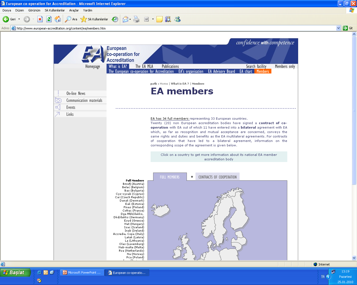Open Sık Kullanılanlar star favorites button
This screenshot has width=357, height=285.
click(x=94, y=19)
